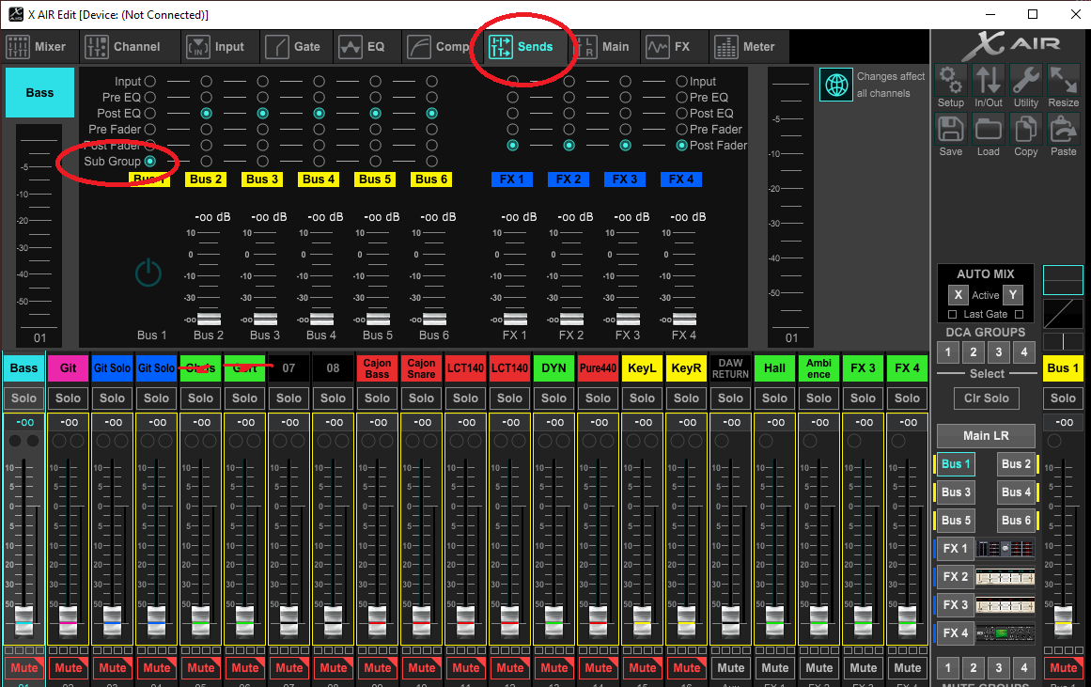1091x687 pixels.
Task: Solo the Bus 1 master strip
Action: tap(1063, 398)
